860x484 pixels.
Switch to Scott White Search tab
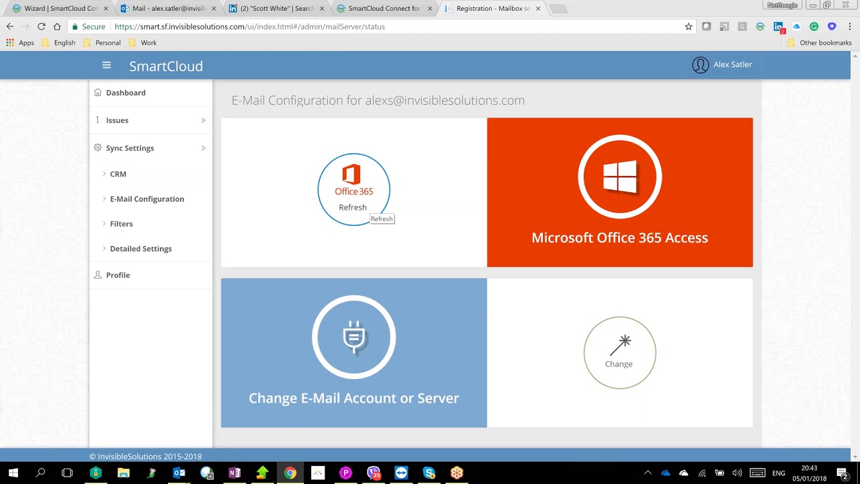click(x=275, y=9)
